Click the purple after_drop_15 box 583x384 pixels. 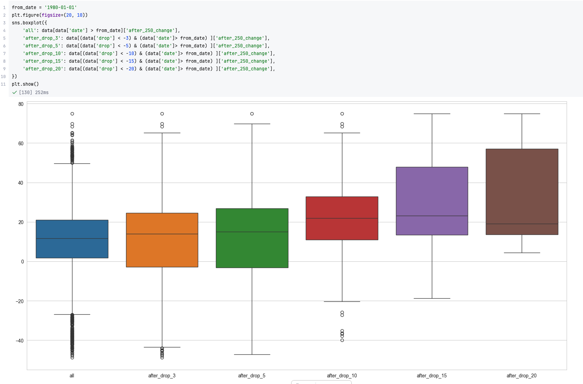pyautogui.click(x=432, y=201)
